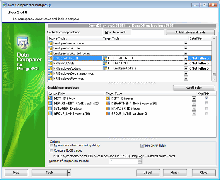Click the key icon of source DEPT_ID field

(x=50, y=98)
